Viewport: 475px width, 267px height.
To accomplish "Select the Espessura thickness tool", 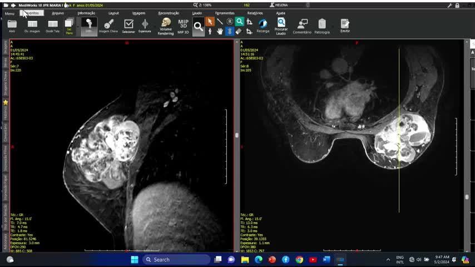I will [145, 26].
